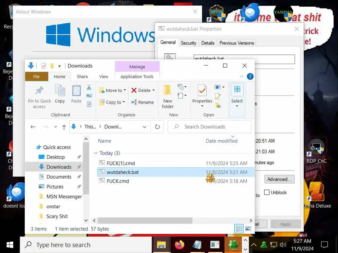The width and height of the screenshot is (338, 253).
Task: Click the horizontal scrollbar in file list
Action: 145,220
